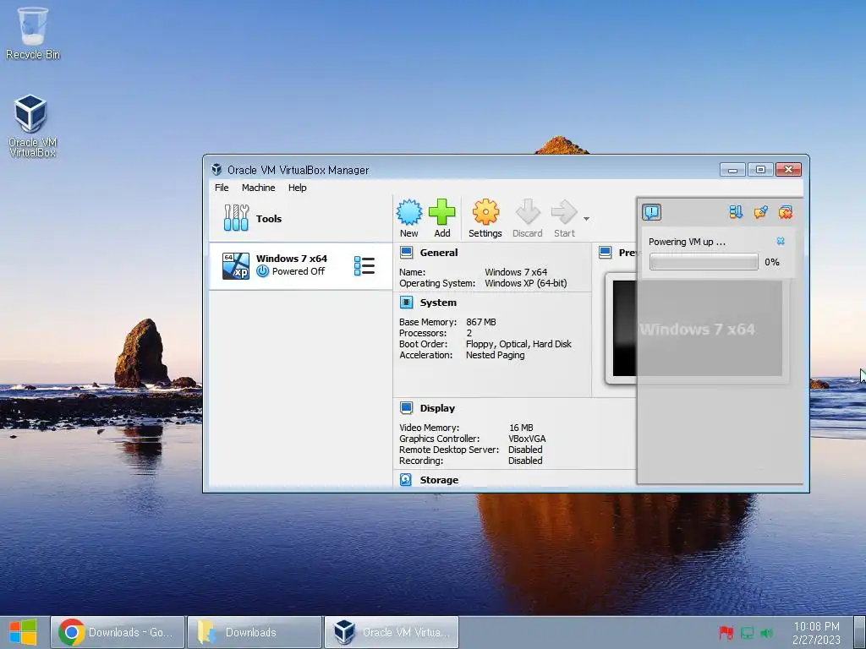Open the Start button dropdown arrow
This screenshot has height=649, width=866.
pyautogui.click(x=586, y=219)
